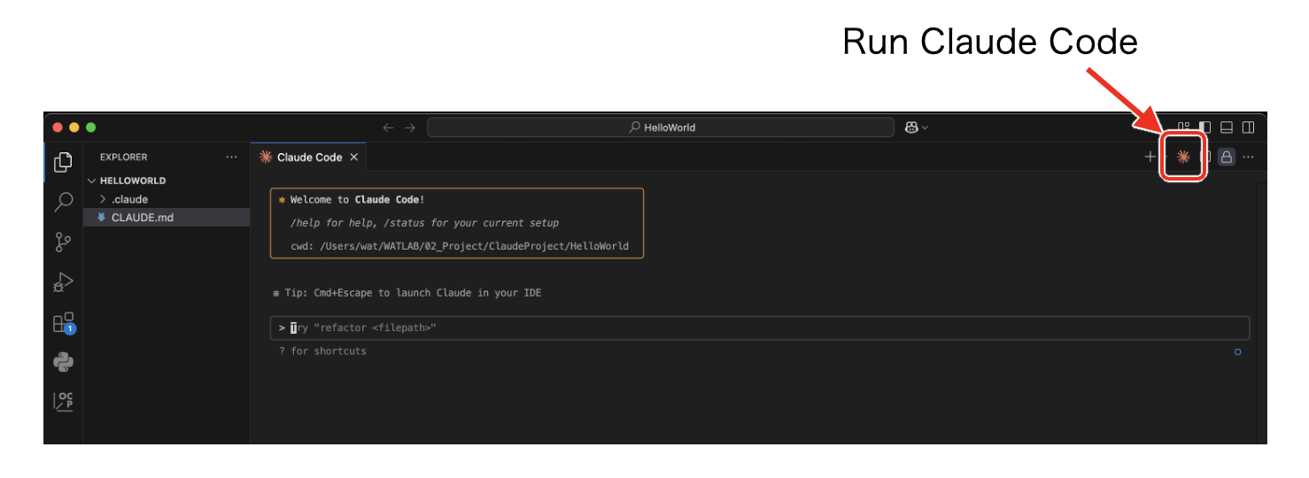Toggle the editor group lock icon
This screenshot has height=478, width=1309.
point(1226,158)
